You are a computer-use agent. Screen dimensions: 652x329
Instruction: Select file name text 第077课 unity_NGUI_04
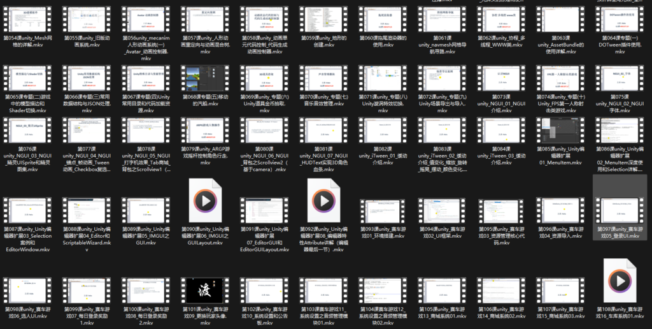[87, 159]
